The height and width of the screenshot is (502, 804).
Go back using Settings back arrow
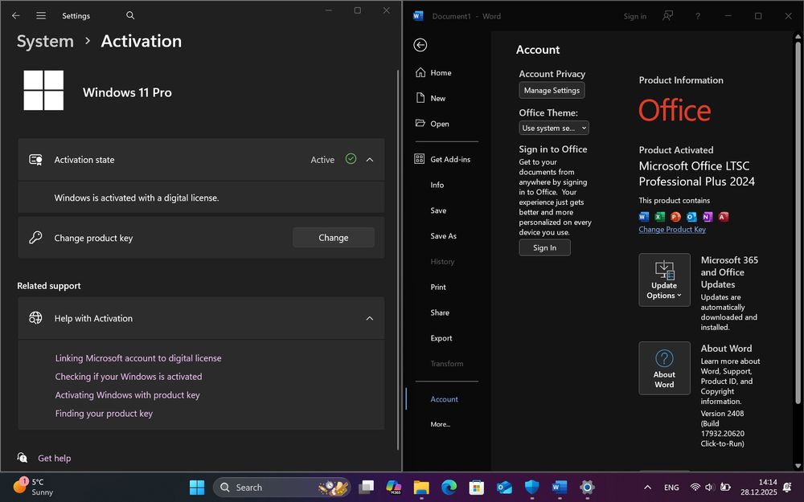pyautogui.click(x=16, y=15)
